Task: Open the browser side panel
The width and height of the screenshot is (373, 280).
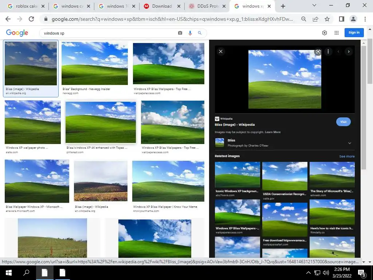Action: (x=342, y=19)
